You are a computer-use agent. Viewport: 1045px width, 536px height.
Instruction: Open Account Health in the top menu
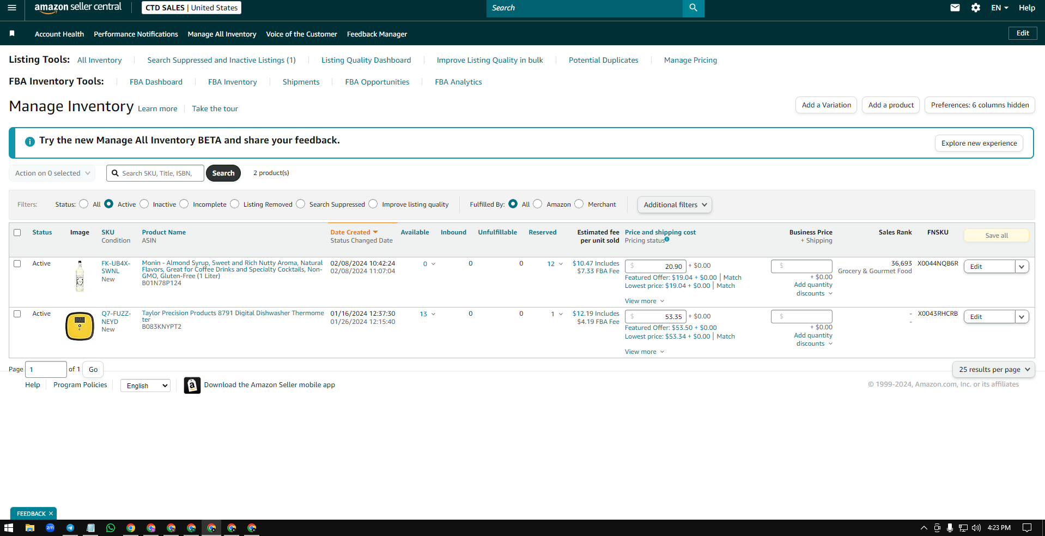click(x=59, y=34)
